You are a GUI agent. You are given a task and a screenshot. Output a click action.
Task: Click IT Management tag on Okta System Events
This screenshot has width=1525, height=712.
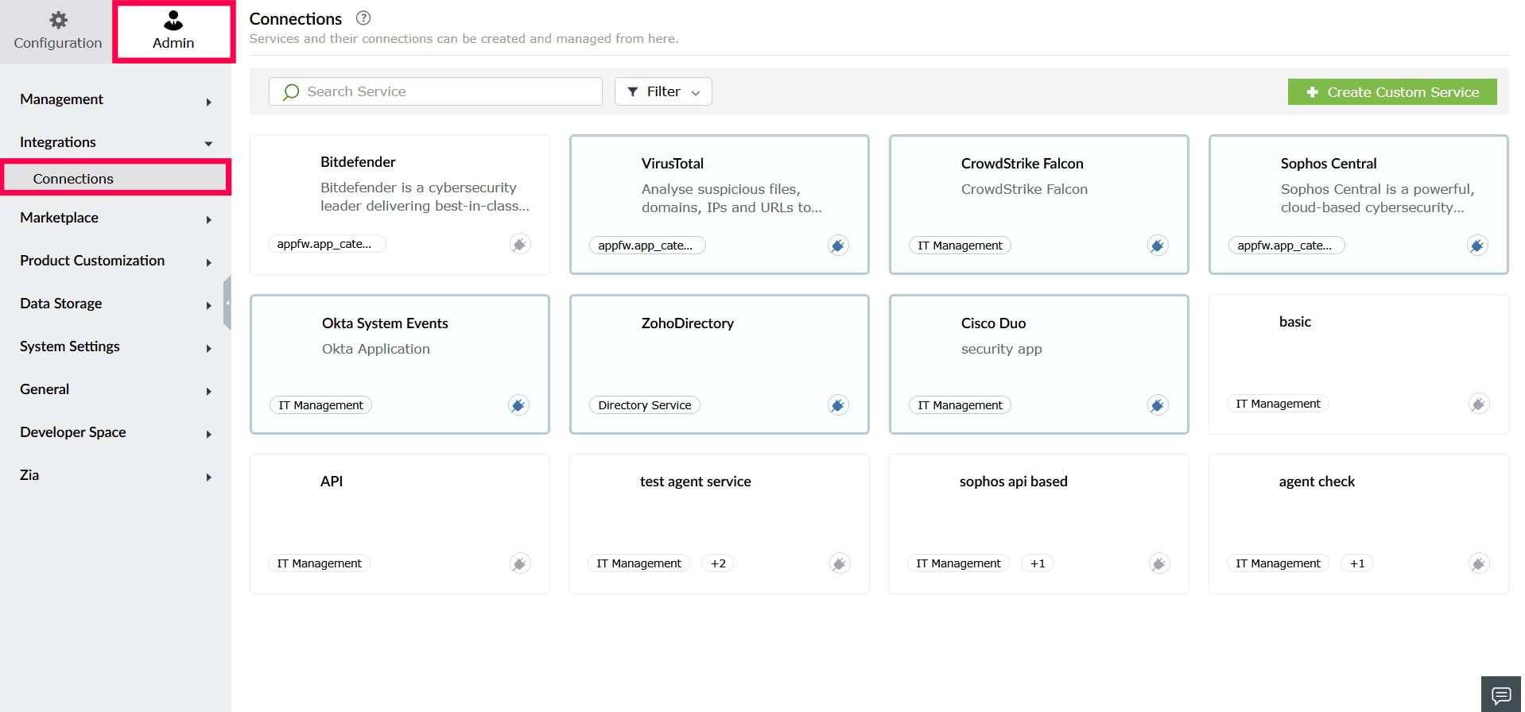tap(320, 405)
